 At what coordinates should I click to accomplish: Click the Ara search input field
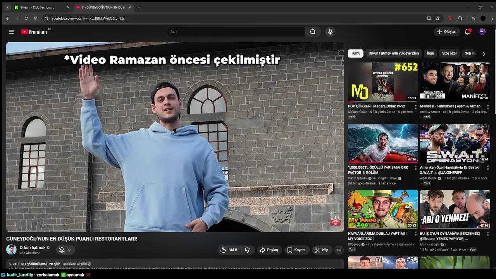pyautogui.click(x=236, y=32)
